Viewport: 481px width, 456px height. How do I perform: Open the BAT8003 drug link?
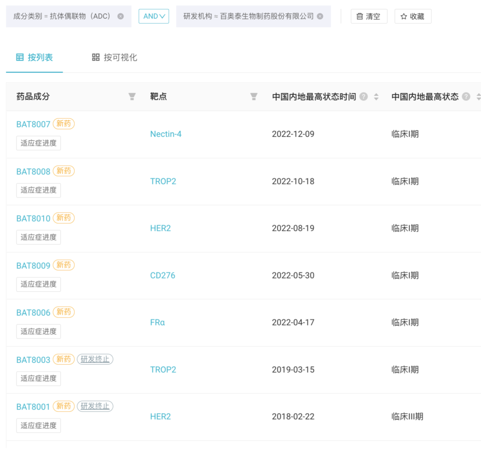33,360
